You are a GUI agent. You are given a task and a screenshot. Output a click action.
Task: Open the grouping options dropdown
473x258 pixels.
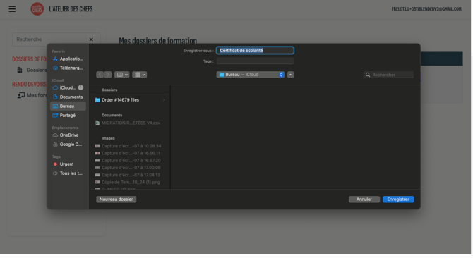tap(139, 75)
